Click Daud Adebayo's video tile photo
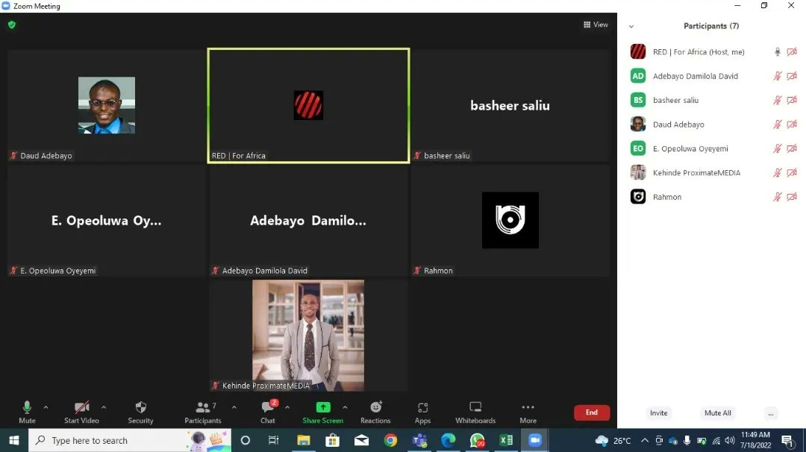 click(x=107, y=105)
